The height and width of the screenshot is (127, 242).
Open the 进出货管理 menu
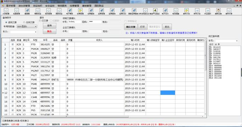point(24,6)
